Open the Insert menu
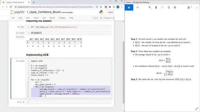Viewport: 200px width, 112px height. pyautogui.click(x=36, y=18)
